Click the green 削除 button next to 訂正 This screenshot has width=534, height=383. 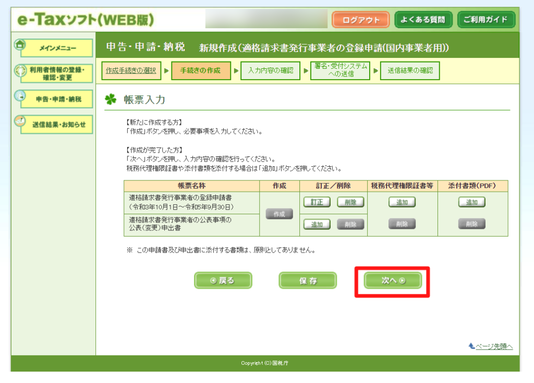click(x=350, y=202)
